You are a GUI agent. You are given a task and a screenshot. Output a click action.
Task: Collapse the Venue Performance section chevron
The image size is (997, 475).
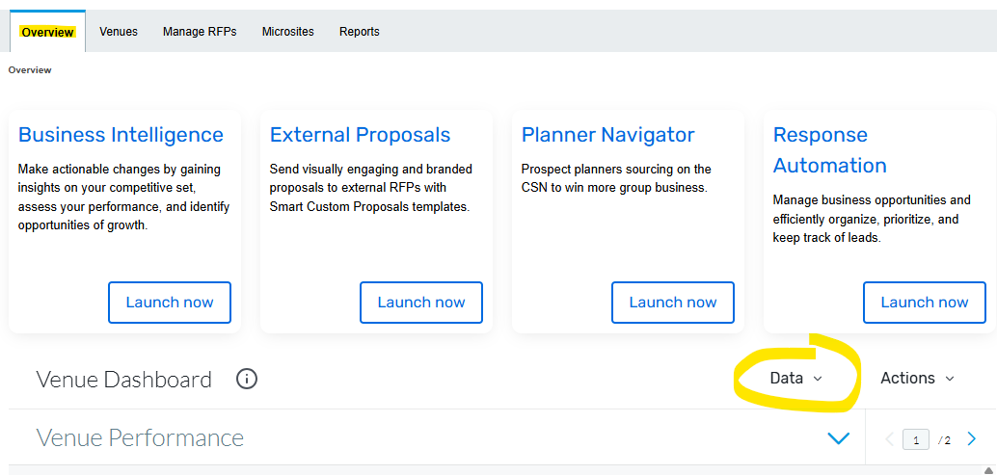pos(838,438)
